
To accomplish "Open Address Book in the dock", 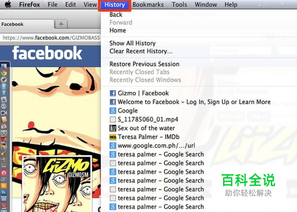I will (4, 119).
